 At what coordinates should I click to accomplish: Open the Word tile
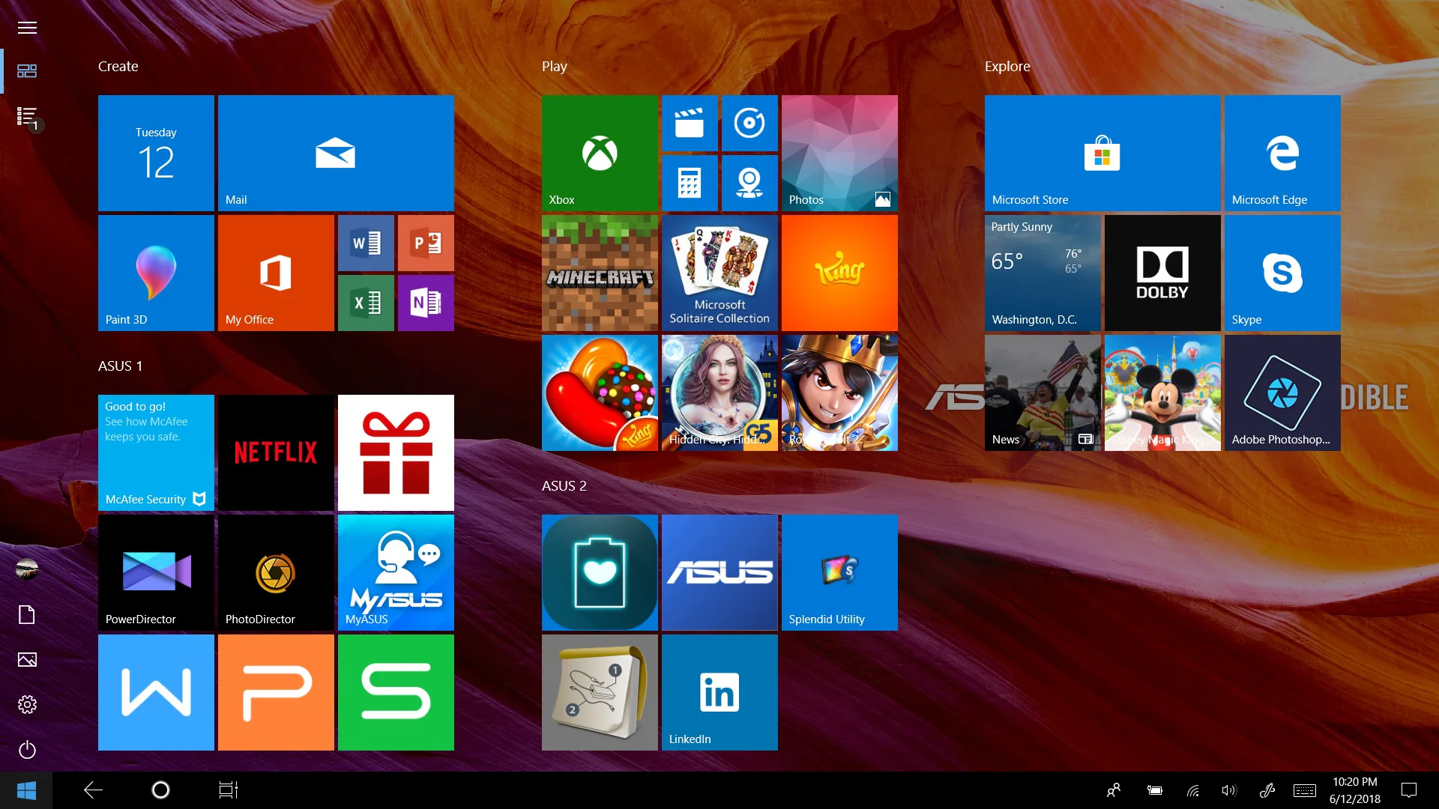coord(366,243)
